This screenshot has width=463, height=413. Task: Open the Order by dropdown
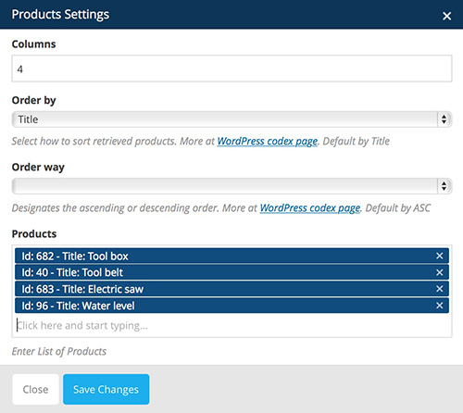(x=231, y=119)
